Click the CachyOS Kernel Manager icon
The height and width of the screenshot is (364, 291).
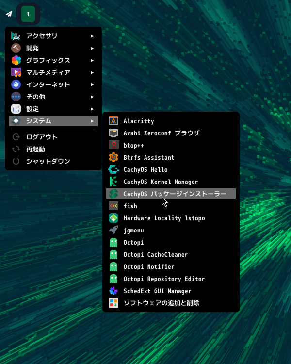[113, 182]
